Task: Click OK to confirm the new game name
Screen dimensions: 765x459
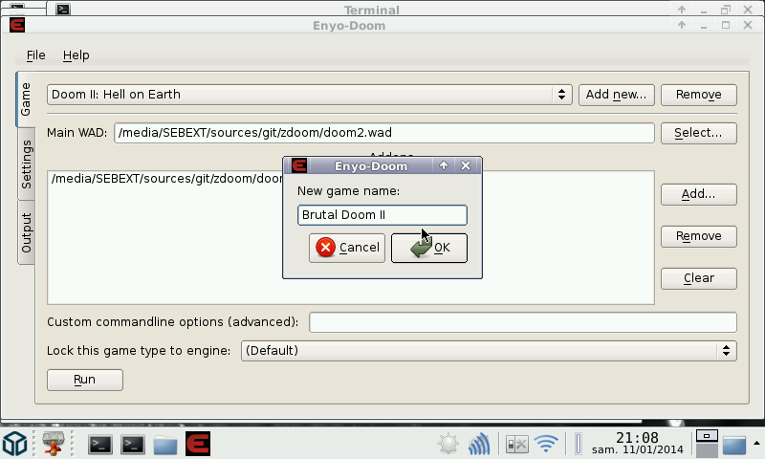Action: [429, 248]
